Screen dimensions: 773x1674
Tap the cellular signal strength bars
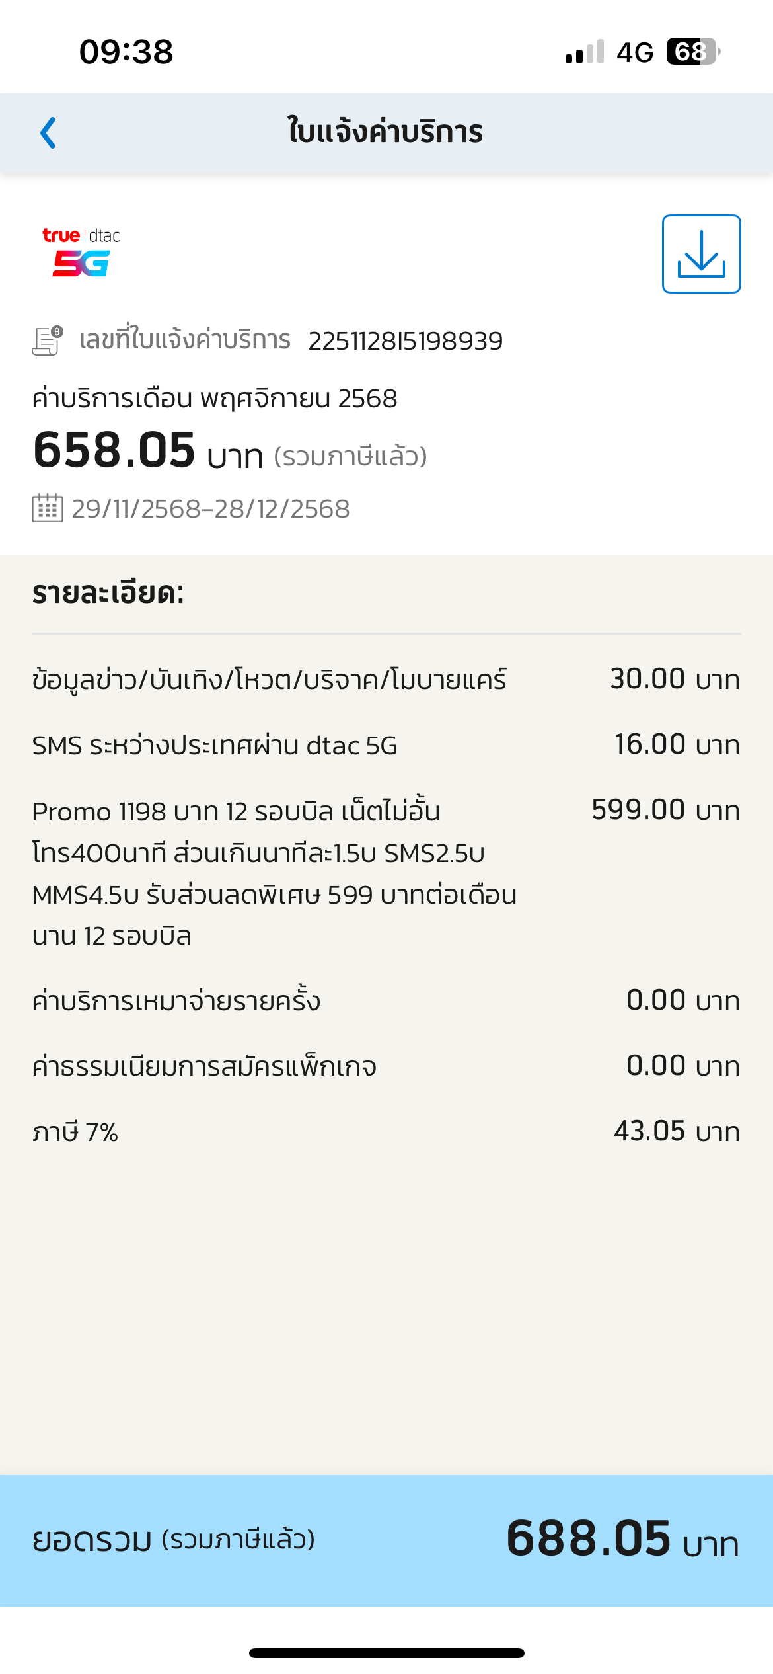(585, 52)
